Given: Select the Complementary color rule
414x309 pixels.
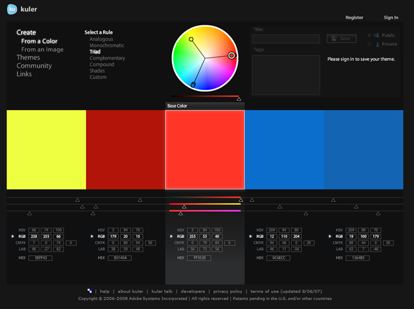Looking at the screenshot, I should 107,58.
